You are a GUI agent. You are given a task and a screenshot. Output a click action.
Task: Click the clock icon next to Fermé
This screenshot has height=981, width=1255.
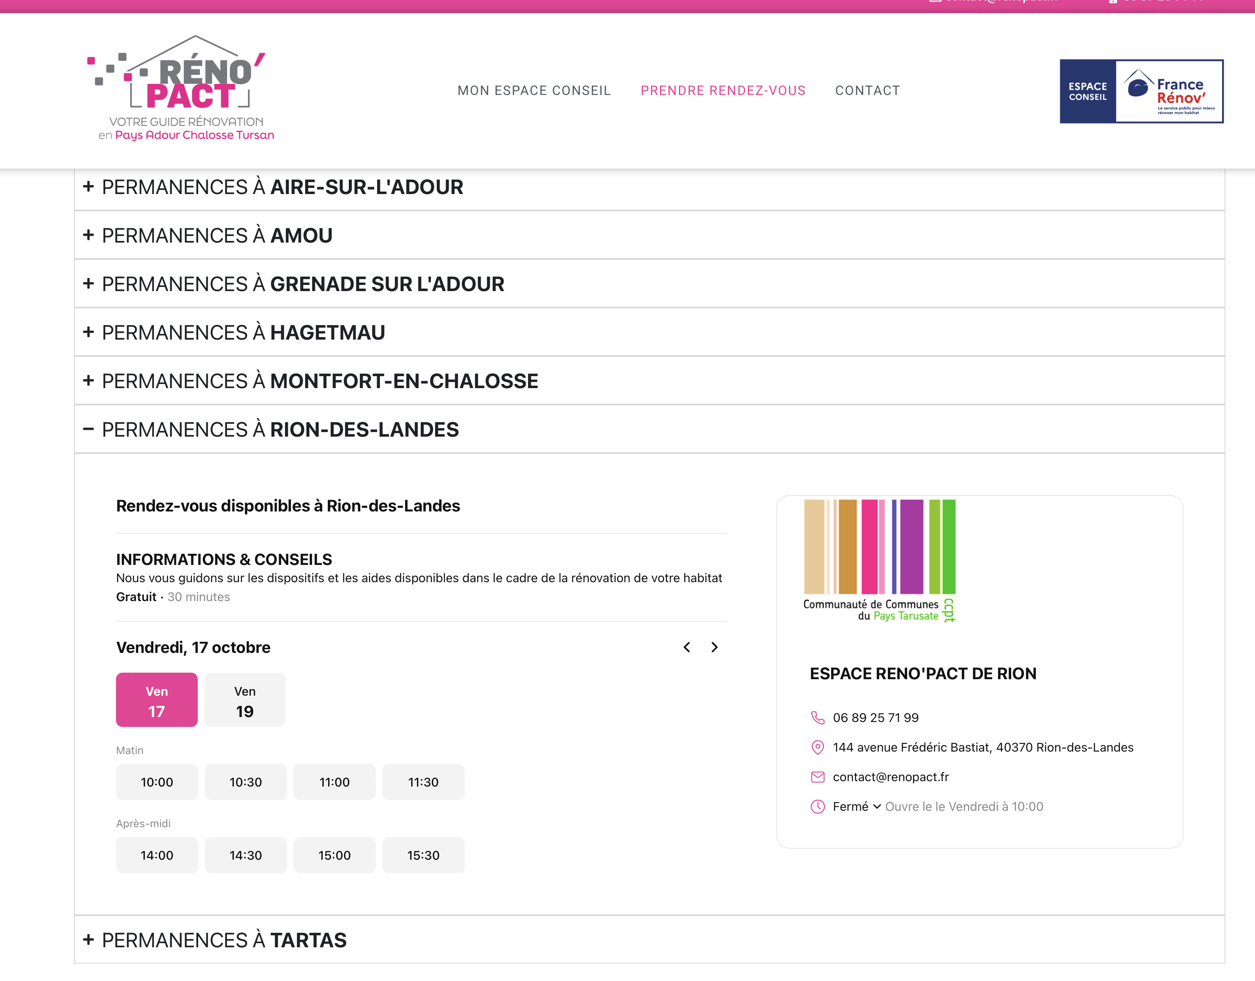point(817,806)
